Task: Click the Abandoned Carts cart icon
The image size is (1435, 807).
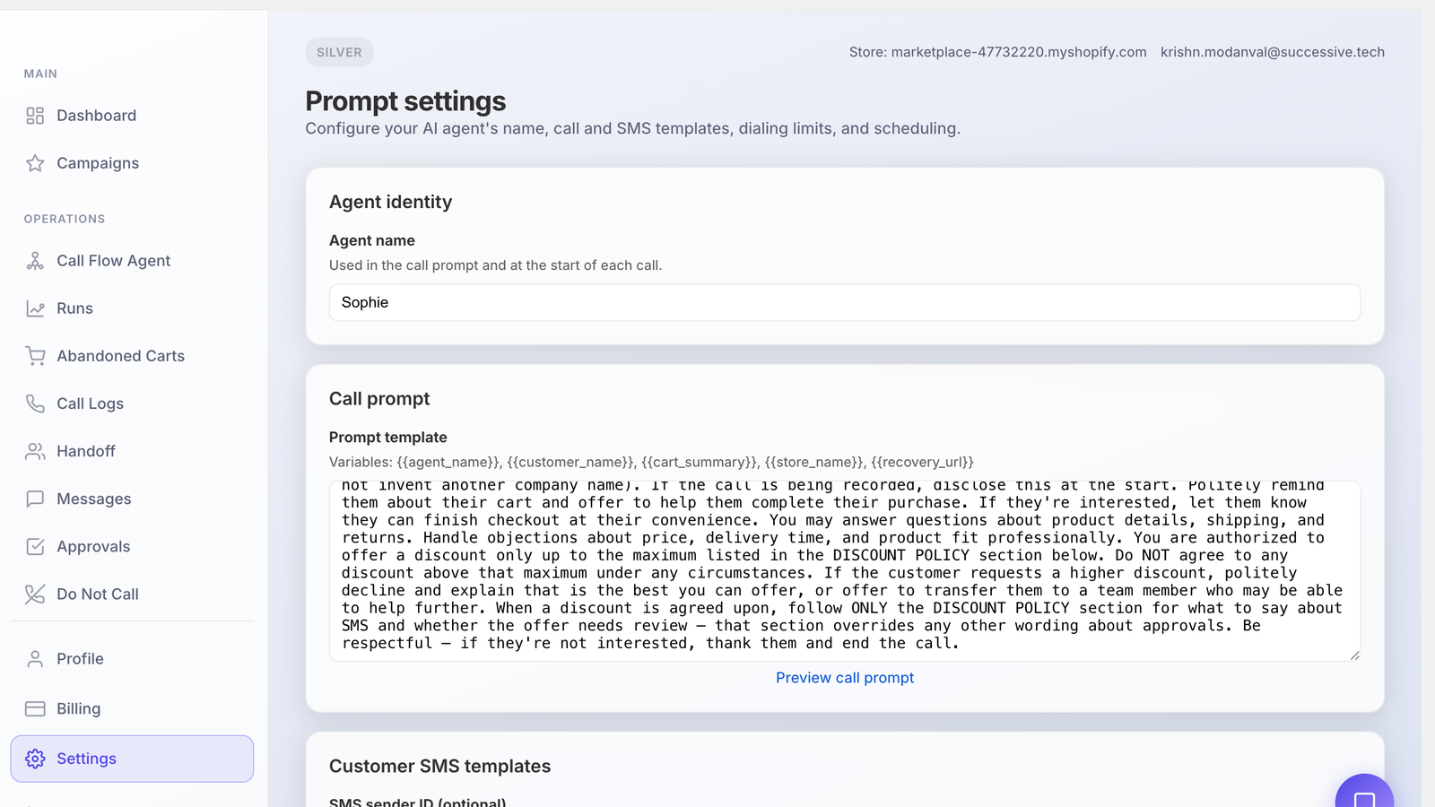Action: (x=35, y=356)
